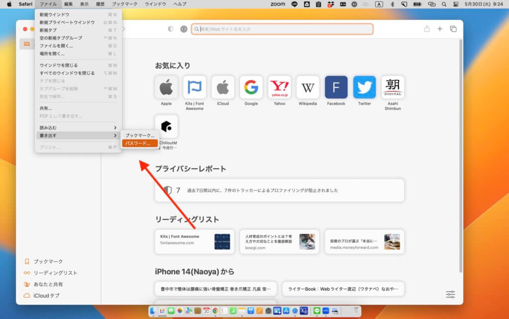
Task: Click the address search field
Action: (282, 29)
